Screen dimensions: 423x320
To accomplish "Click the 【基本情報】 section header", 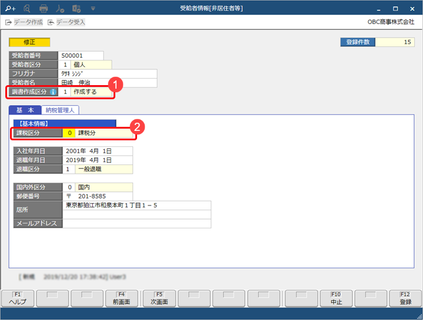I will pos(65,123).
